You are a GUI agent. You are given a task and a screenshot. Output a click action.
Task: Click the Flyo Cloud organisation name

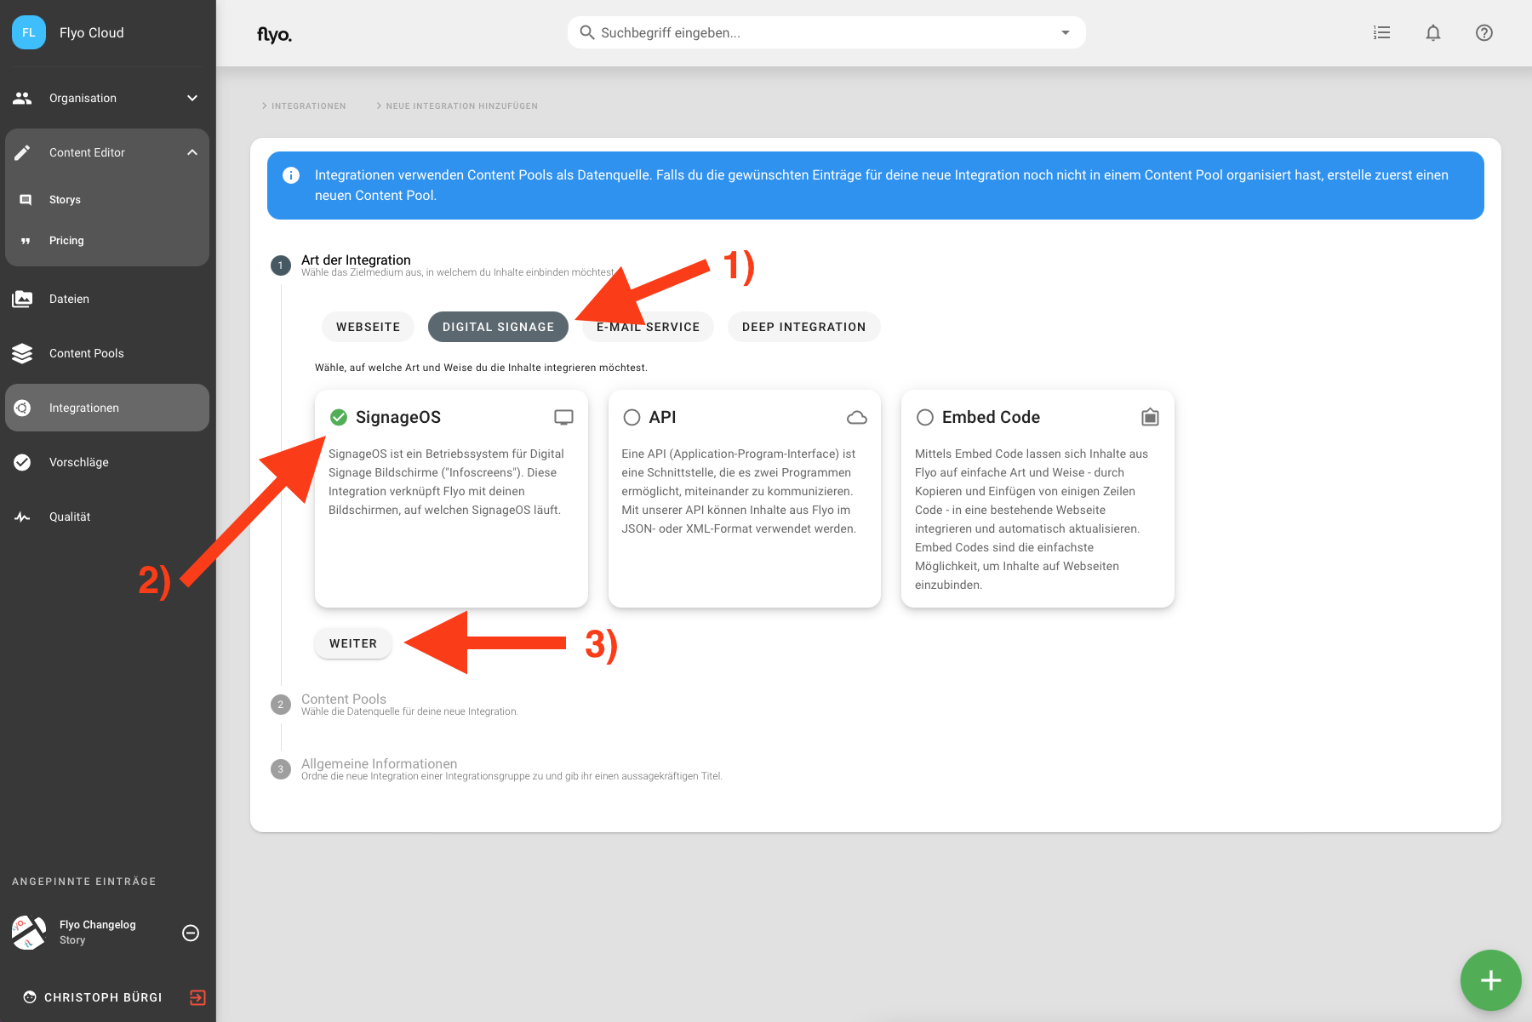point(92,32)
